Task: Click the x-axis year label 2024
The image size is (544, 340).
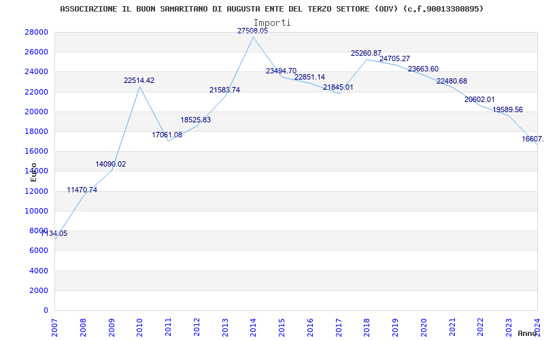Action: (538, 328)
